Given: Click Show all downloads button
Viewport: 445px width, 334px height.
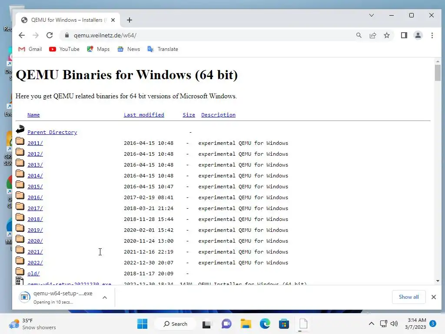Looking at the screenshot, I should (408, 297).
